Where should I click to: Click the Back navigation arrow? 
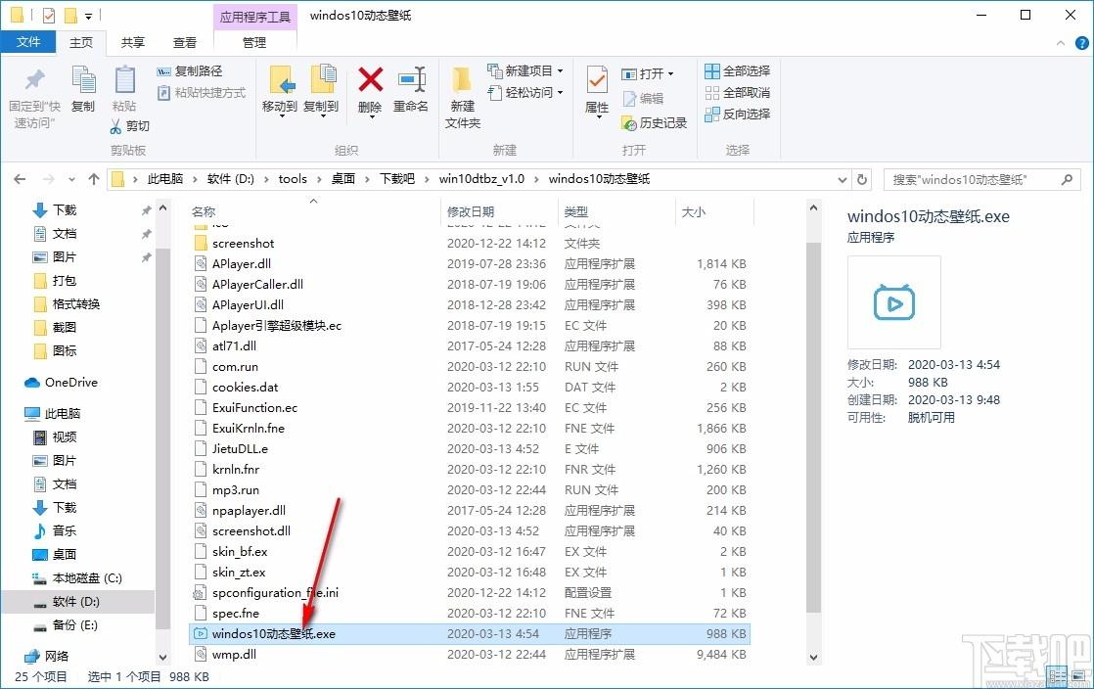(x=20, y=179)
